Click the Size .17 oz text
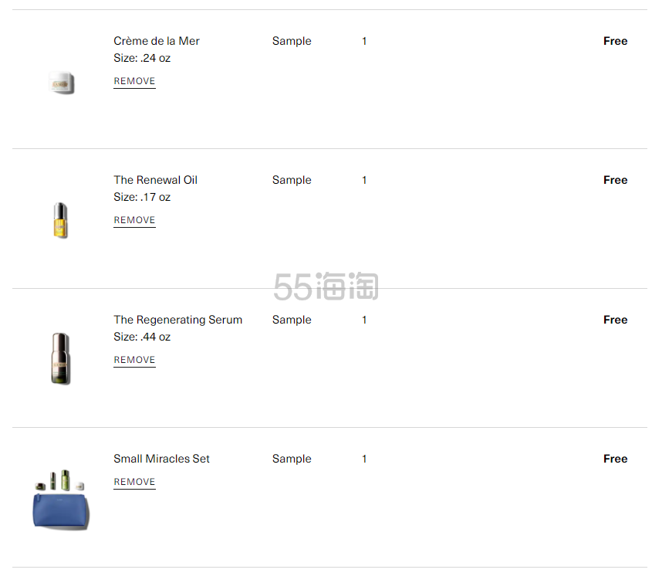 142,197
